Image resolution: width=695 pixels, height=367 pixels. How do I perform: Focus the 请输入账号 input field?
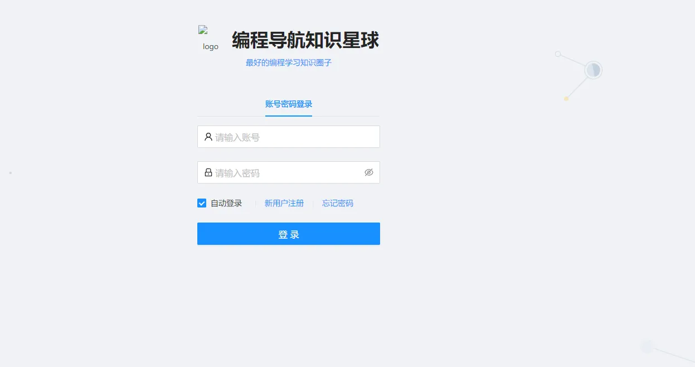(289, 137)
